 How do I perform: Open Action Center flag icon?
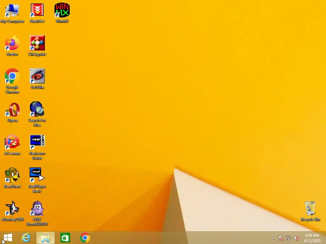281,238
